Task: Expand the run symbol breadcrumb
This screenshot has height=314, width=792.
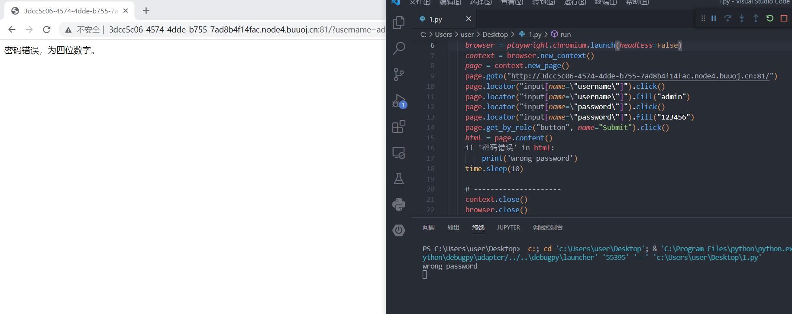Action: click(565, 34)
